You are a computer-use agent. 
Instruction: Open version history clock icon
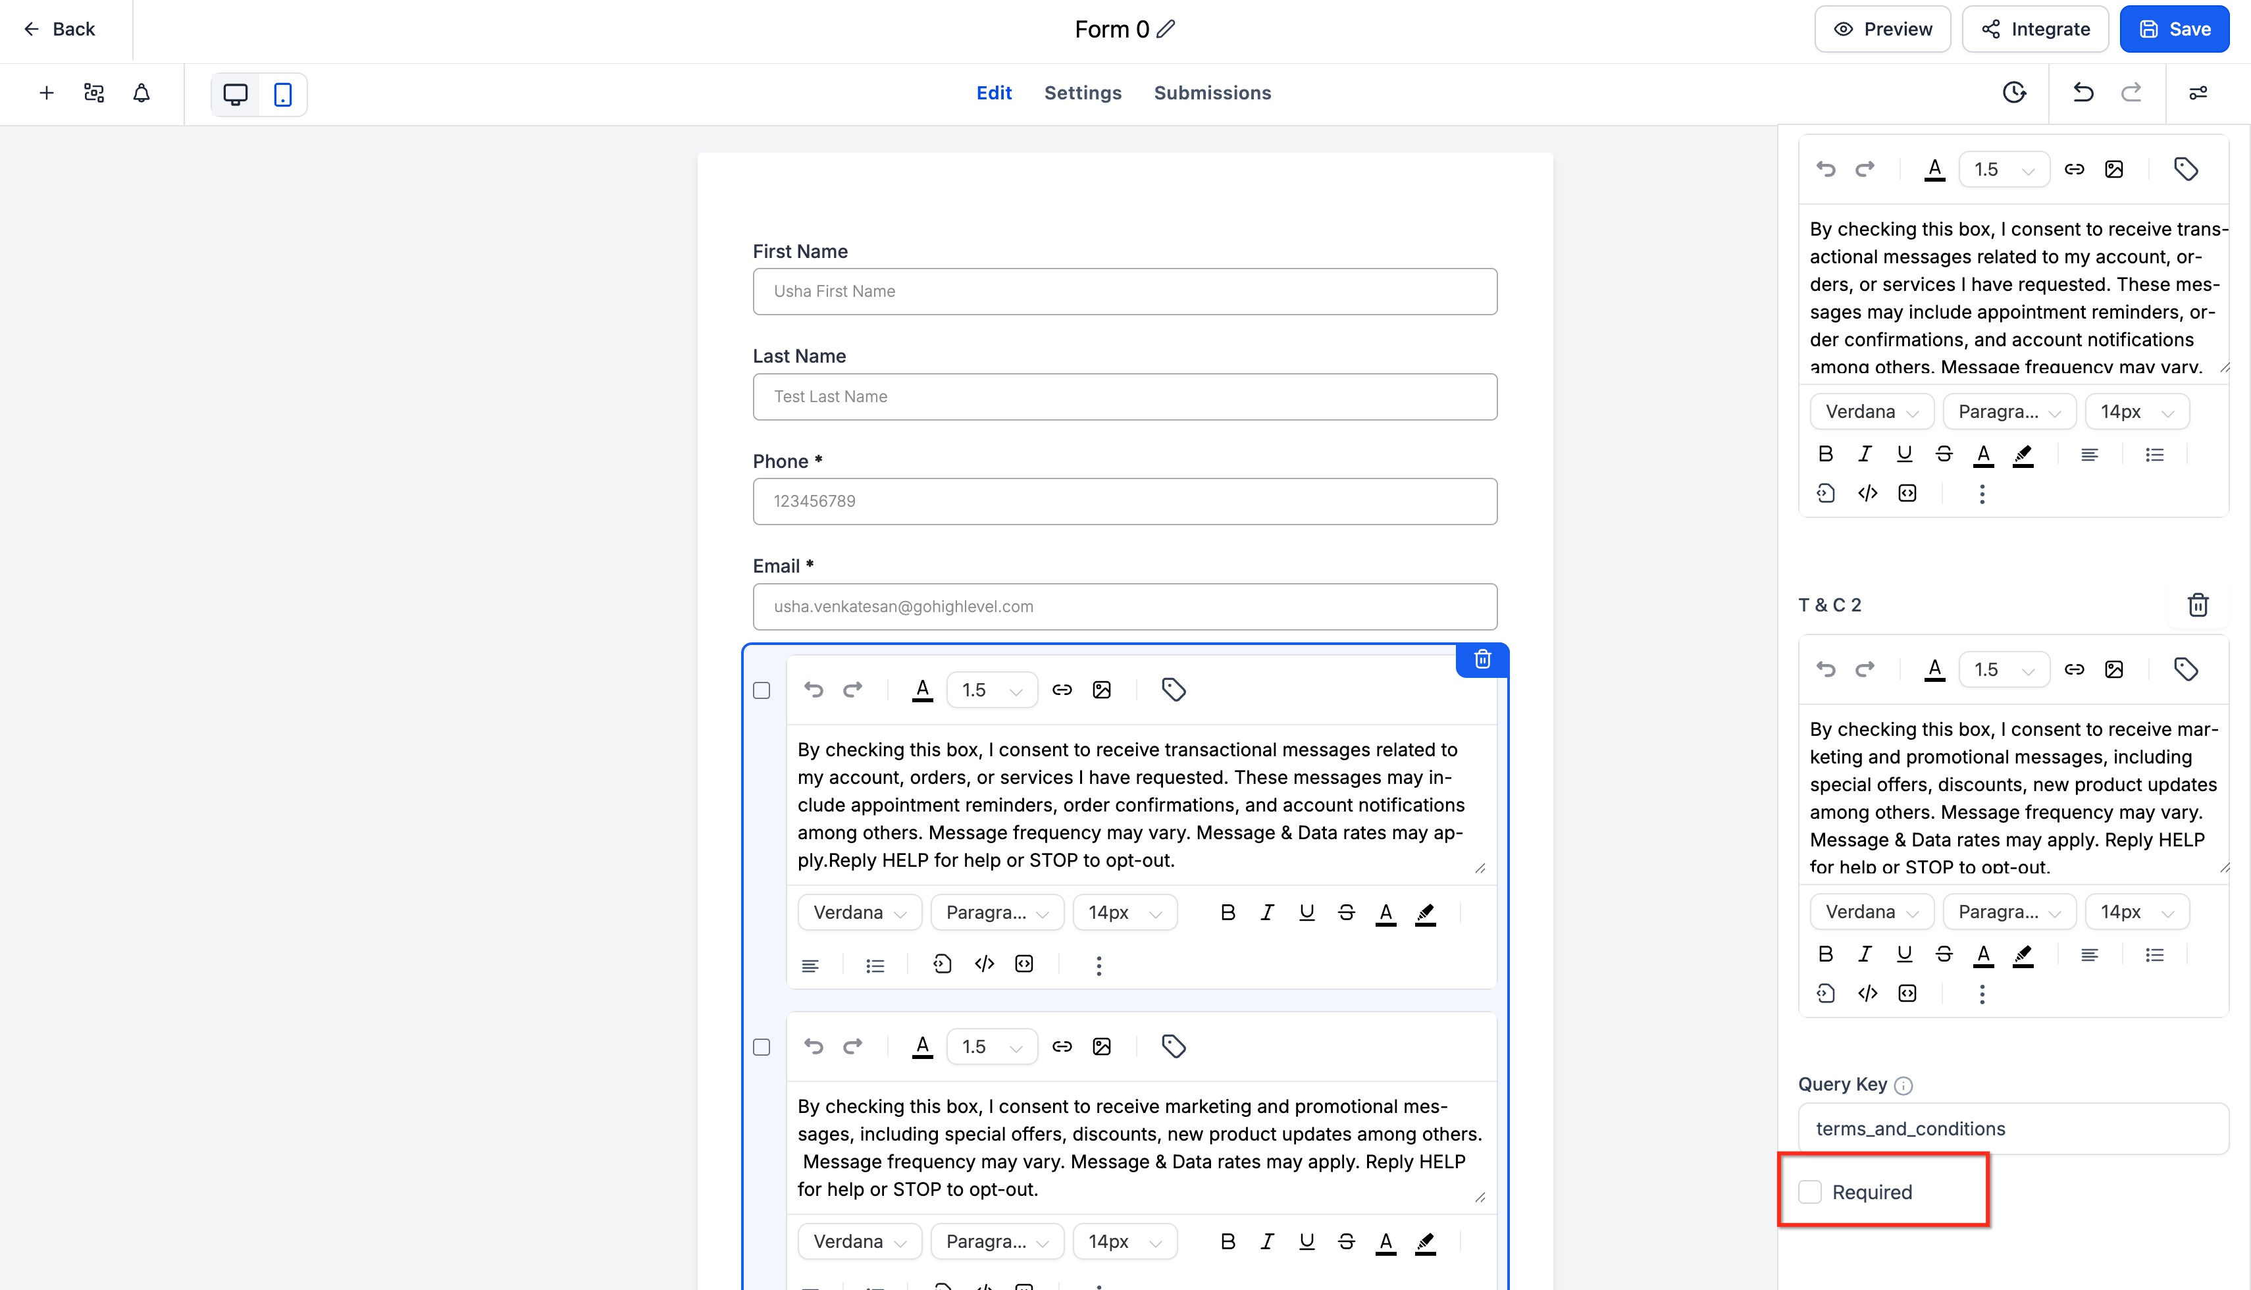coord(2013,92)
